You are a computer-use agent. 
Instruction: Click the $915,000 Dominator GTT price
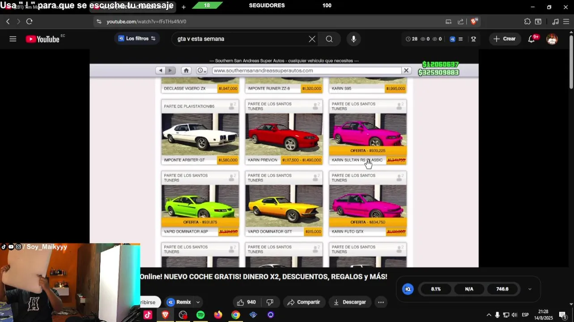tap(313, 232)
